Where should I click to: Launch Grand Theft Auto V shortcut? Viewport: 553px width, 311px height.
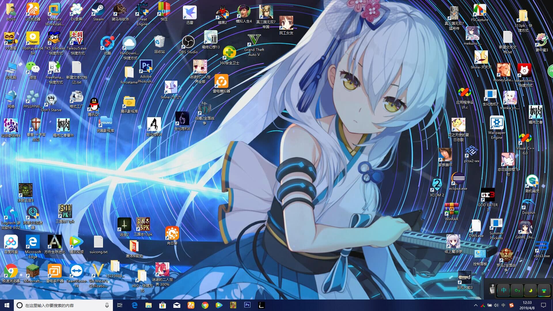coord(254,45)
